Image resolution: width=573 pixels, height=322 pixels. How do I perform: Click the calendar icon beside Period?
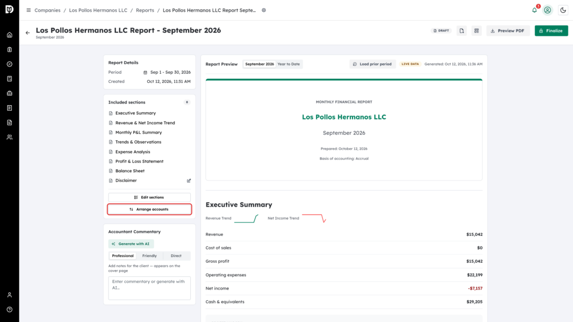pyautogui.click(x=145, y=72)
